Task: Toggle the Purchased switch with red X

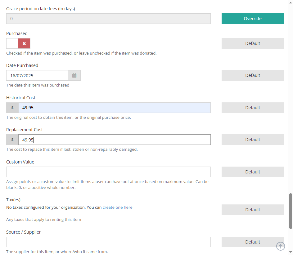Action: pyautogui.click(x=18, y=43)
